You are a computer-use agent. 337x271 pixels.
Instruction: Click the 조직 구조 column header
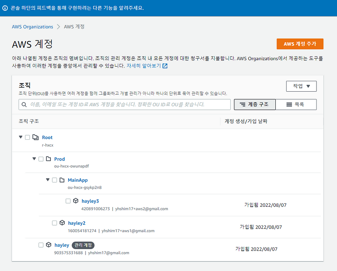(29, 121)
